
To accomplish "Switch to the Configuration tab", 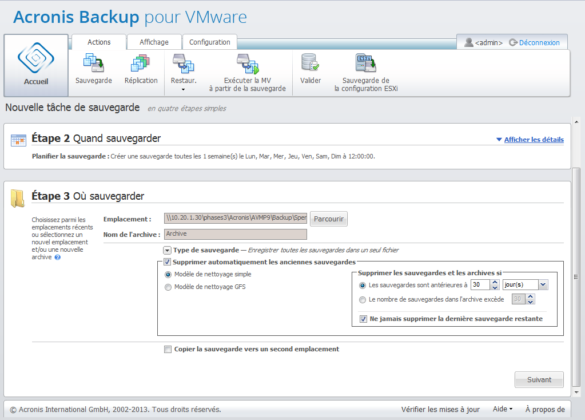I will (210, 42).
